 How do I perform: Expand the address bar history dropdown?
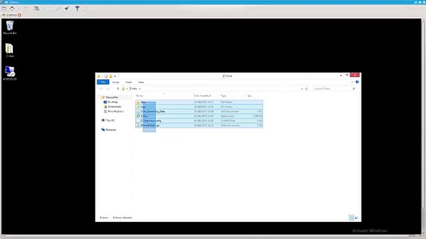tap(302, 89)
